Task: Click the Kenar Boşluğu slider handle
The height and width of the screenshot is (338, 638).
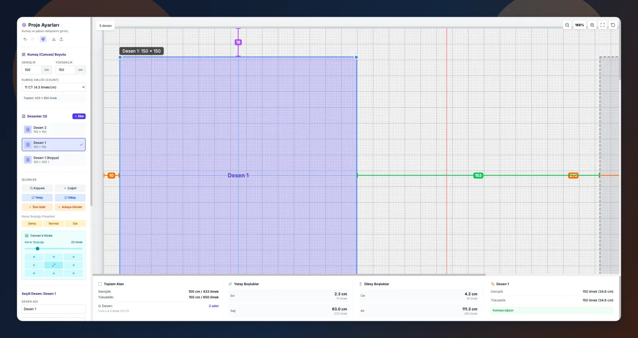Action: point(37,249)
